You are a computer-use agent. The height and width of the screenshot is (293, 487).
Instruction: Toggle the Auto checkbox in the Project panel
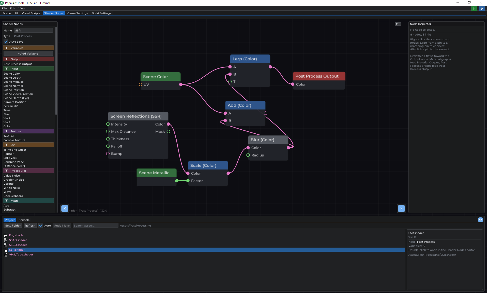tap(41, 226)
